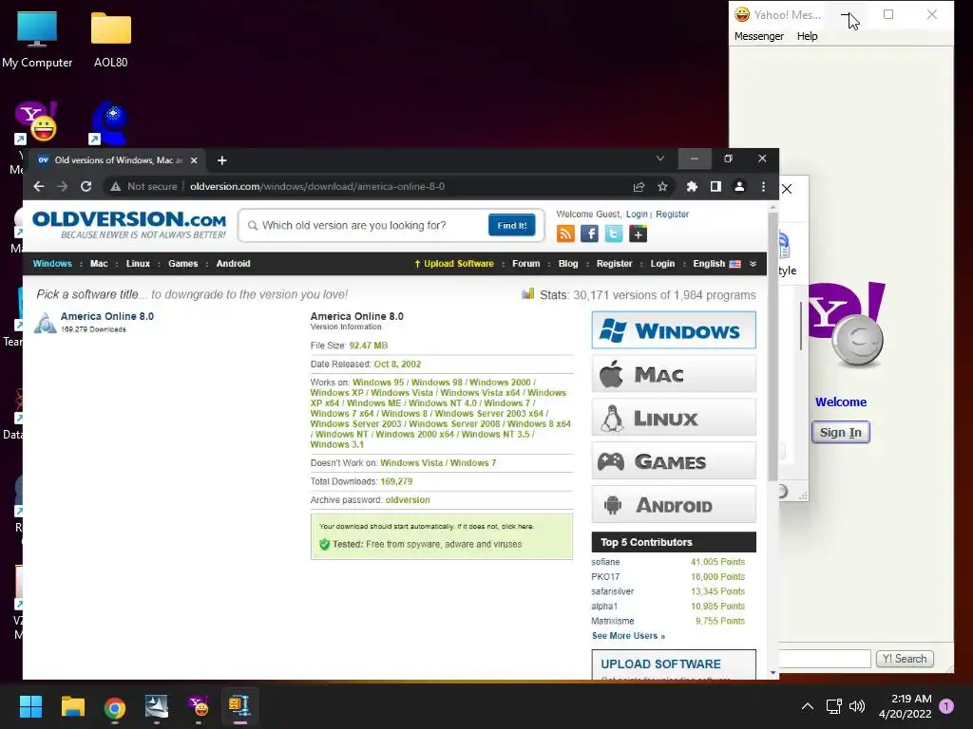
Task: Click the RSS feed icon
Action: (565, 234)
